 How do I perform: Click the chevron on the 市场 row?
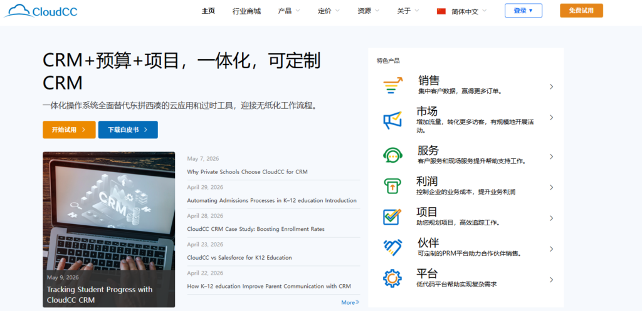click(x=552, y=117)
